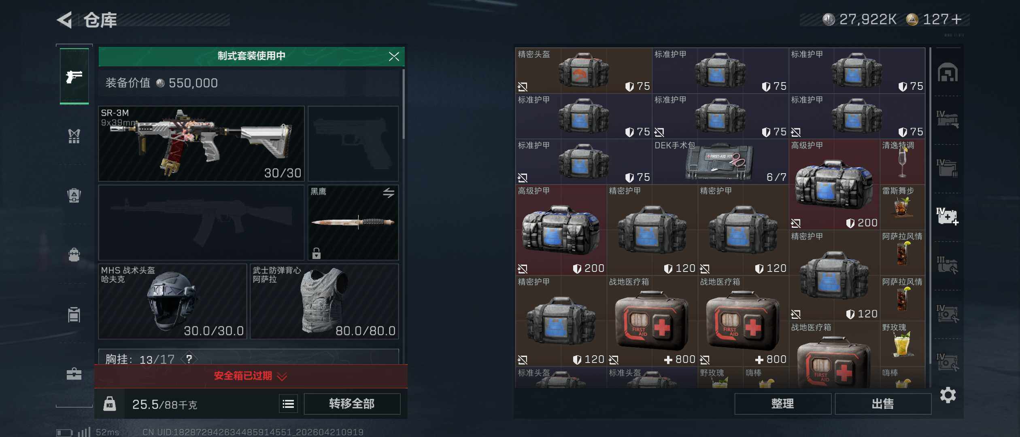1020x437 pixels.
Task: Select the pistol weapons sidebar category
Action: pos(74,76)
